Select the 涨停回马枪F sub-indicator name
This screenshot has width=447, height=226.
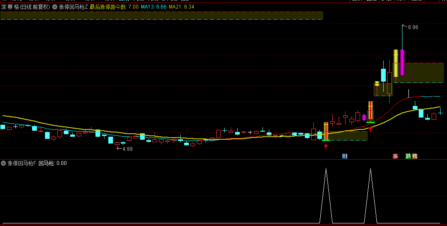click(22, 163)
